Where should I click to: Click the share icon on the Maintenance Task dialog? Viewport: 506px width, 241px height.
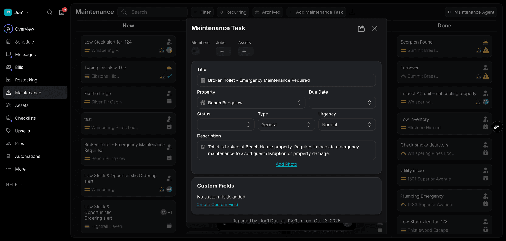pyautogui.click(x=361, y=28)
